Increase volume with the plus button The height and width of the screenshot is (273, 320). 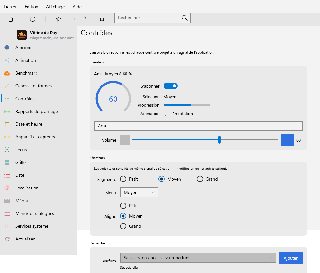pos(287,140)
